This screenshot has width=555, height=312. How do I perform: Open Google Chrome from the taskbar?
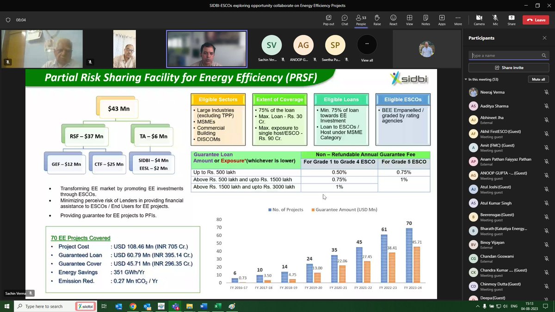133,306
